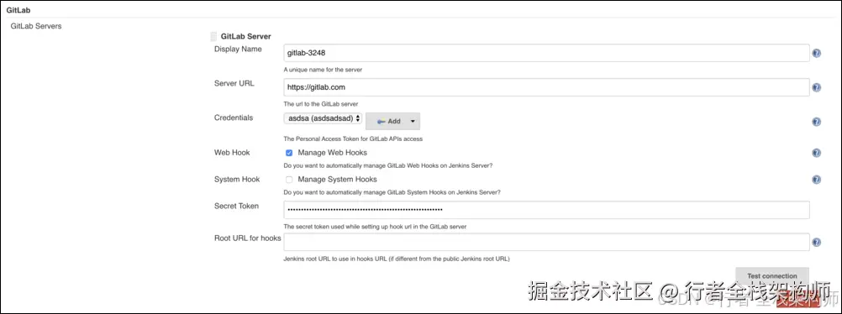Open help for Web Hook option

(816, 153)
